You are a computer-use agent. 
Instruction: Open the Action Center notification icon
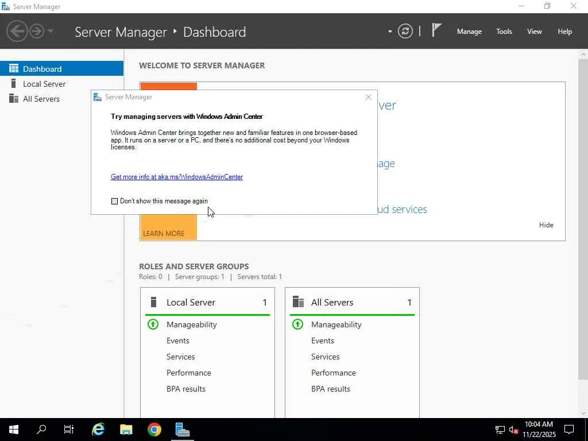point(569,430)
